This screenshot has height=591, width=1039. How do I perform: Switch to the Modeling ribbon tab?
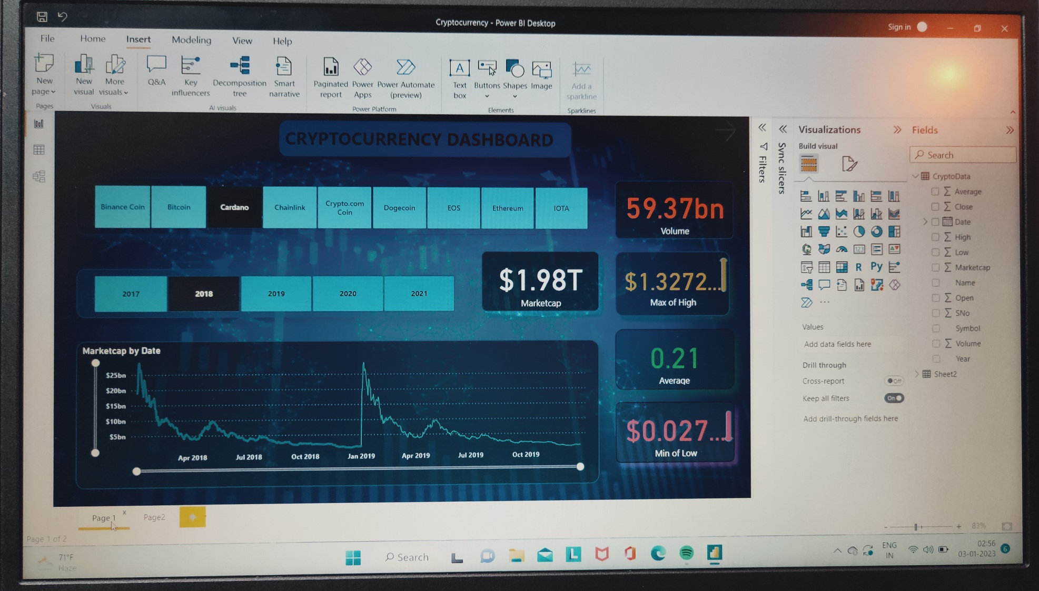pos(191,40)
